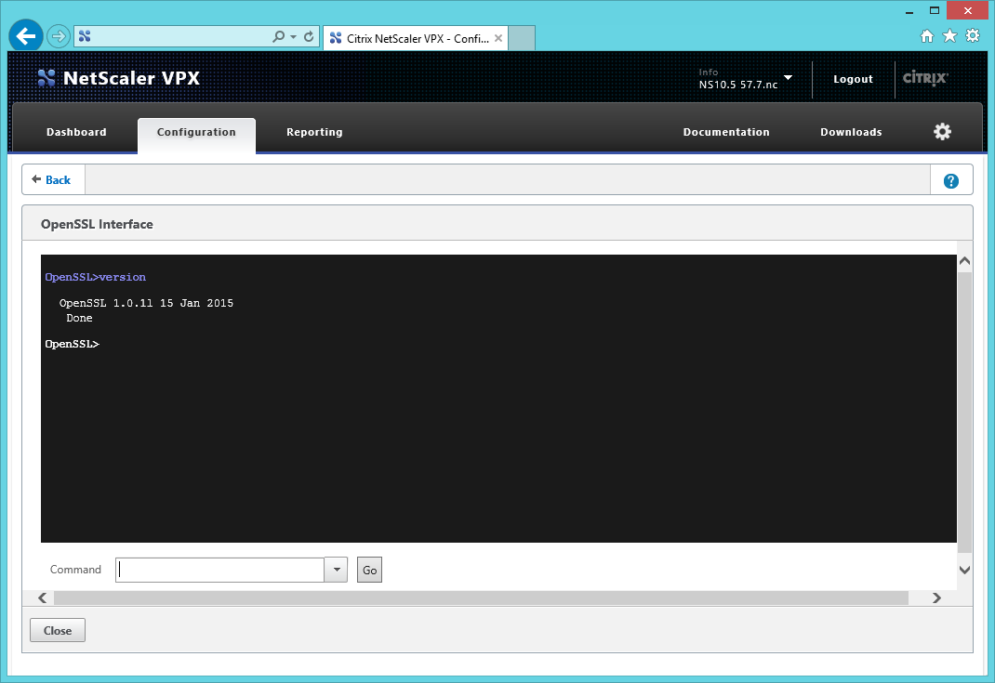
Task: Open the blue help question icon
Action: coord(950,180)
